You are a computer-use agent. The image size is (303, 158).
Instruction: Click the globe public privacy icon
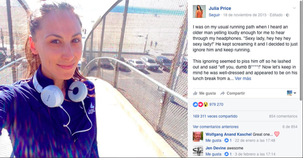tap(288, 15)
